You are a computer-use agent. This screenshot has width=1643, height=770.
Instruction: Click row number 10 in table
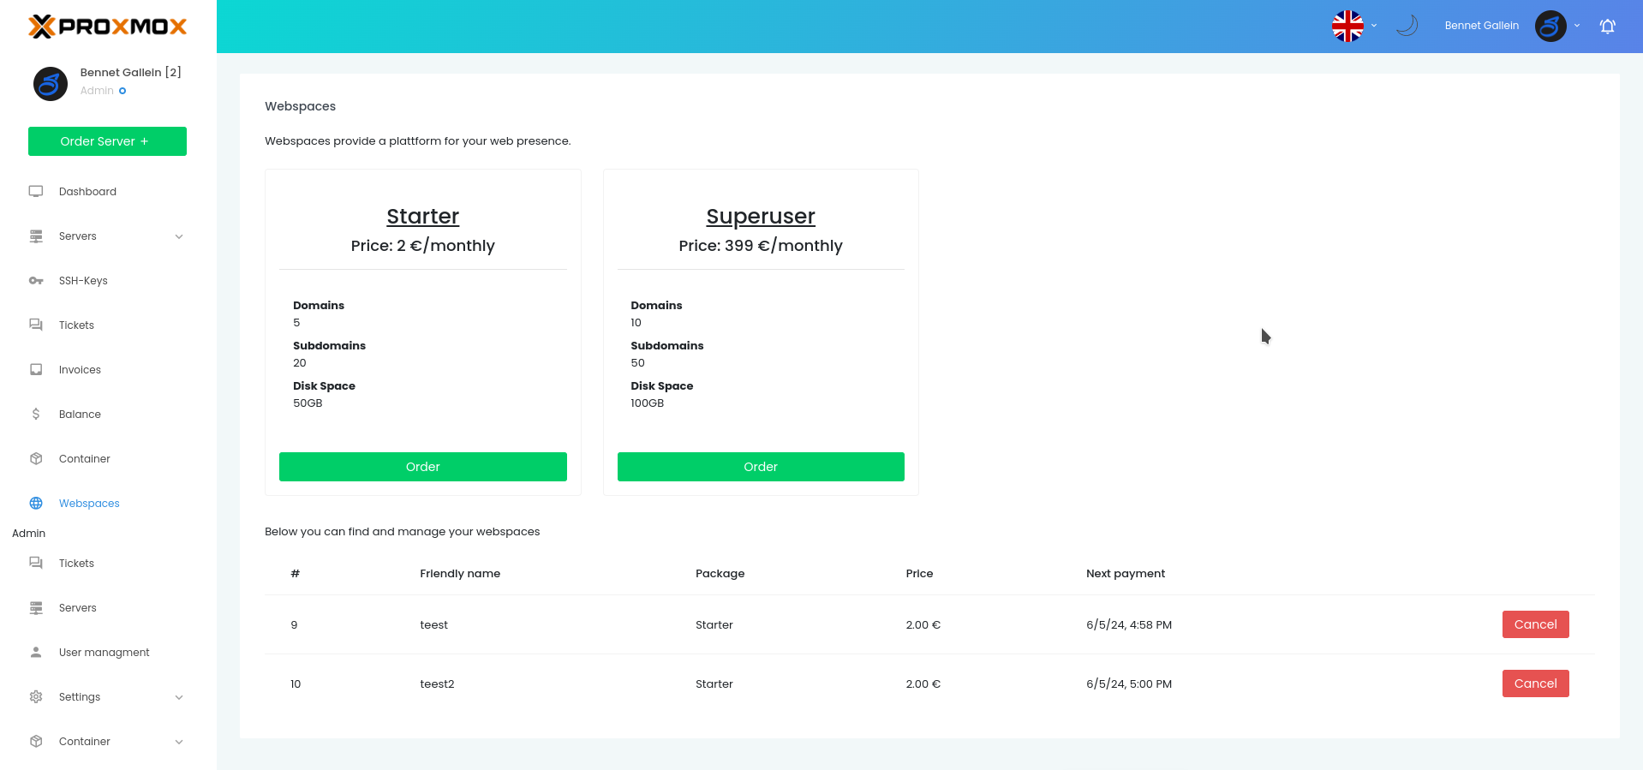tap(296, 684)
